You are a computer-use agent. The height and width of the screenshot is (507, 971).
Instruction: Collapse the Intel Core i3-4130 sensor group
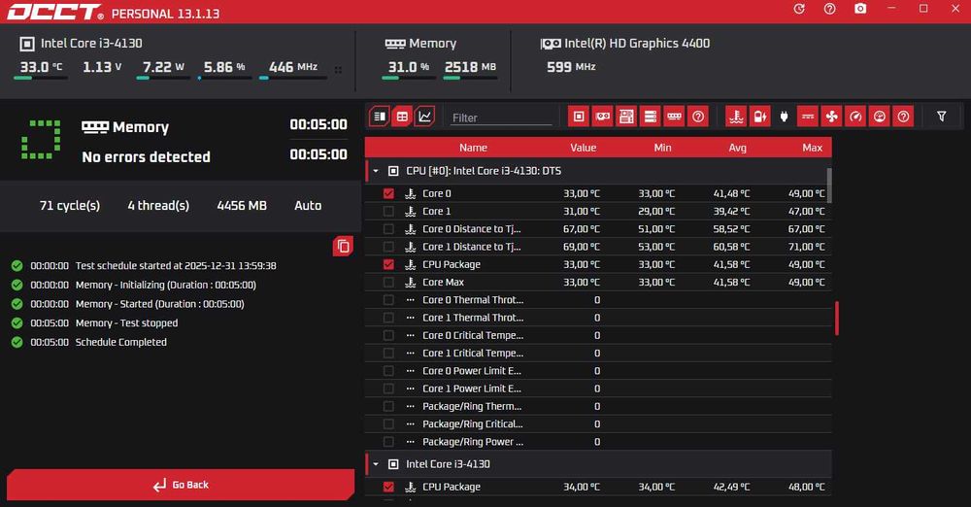click(375, 463)
